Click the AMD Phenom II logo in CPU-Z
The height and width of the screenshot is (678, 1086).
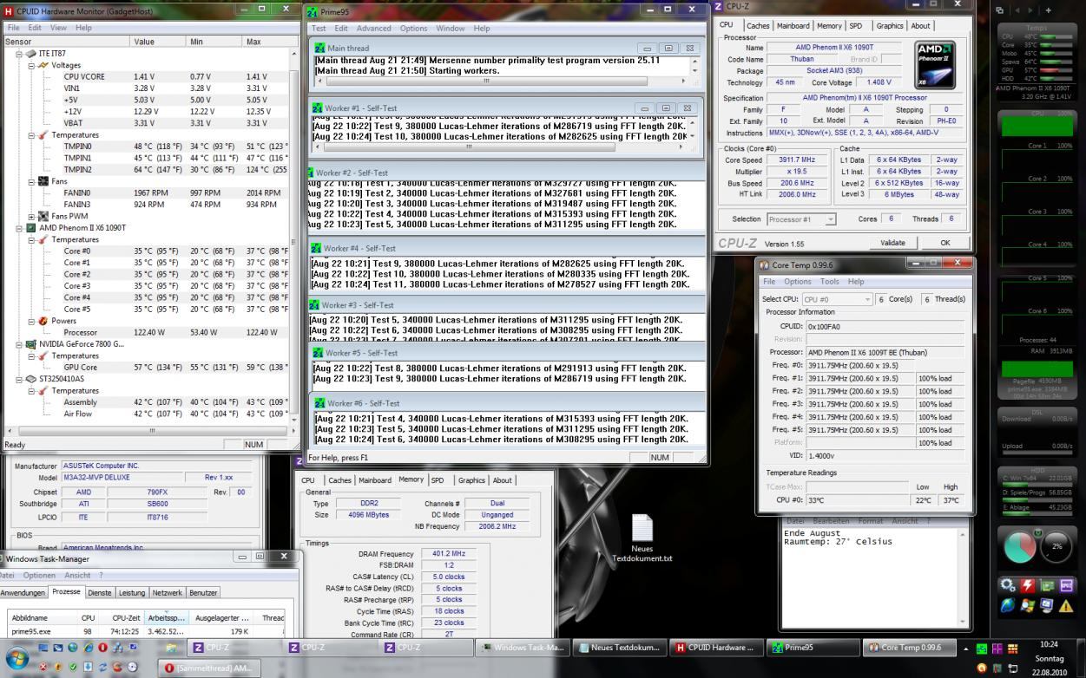click(935, 65)
